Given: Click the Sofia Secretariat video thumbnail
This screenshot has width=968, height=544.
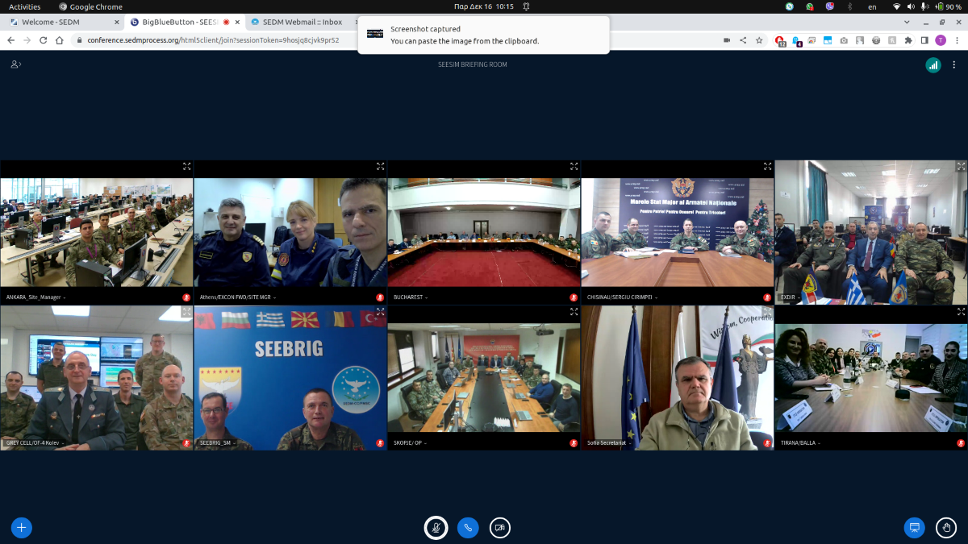Looking at the screenshot, I should [678, 379].
